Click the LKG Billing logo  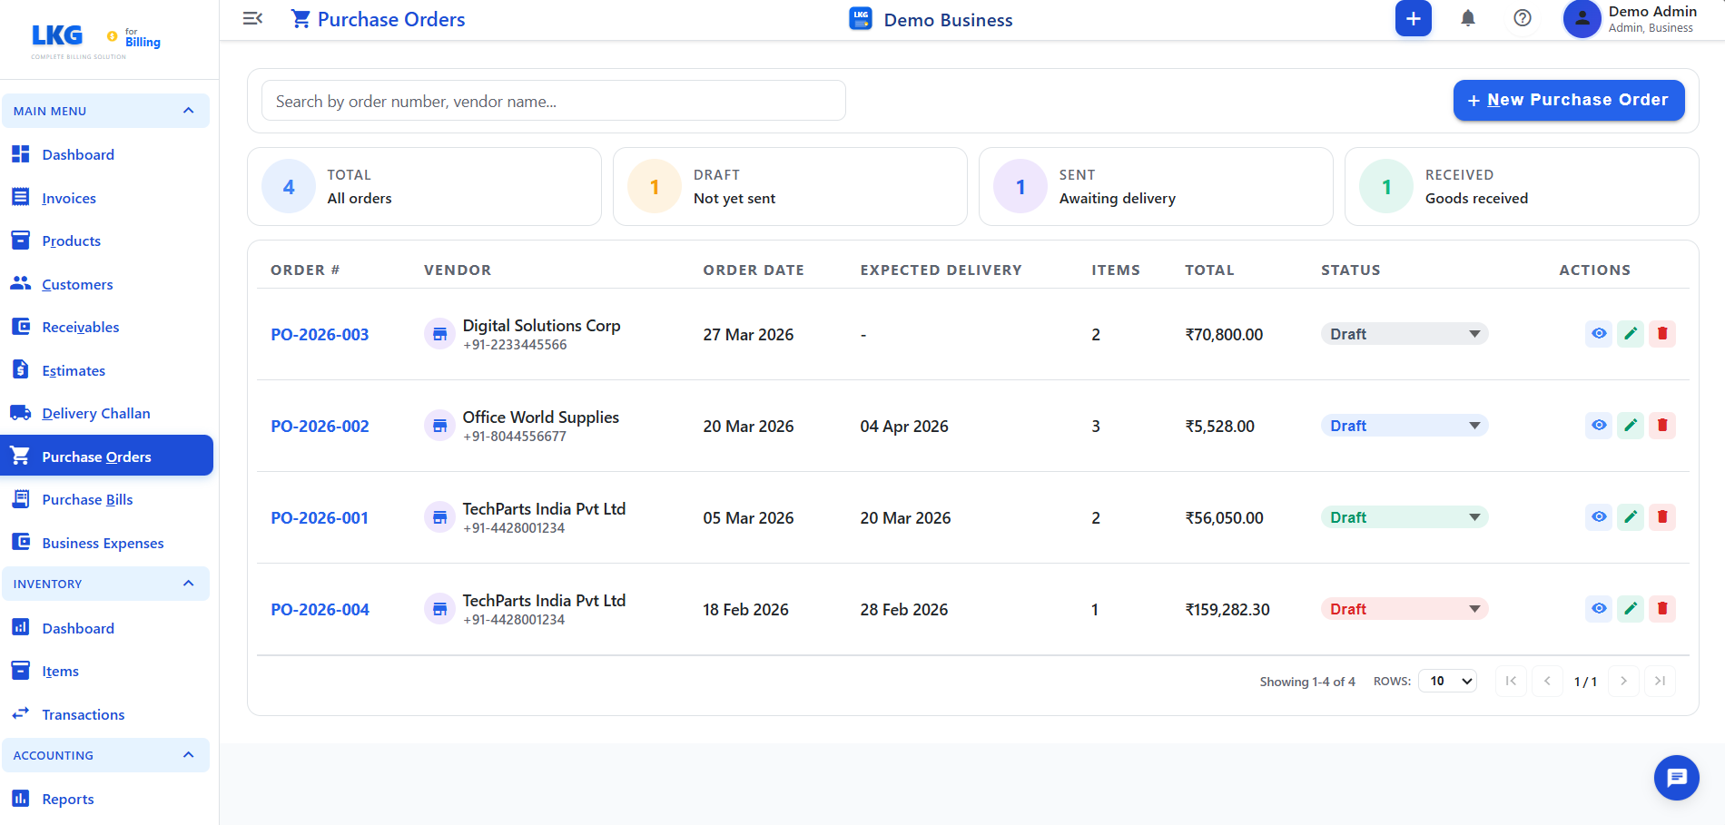pyautogui.click(x=95, y=40)
